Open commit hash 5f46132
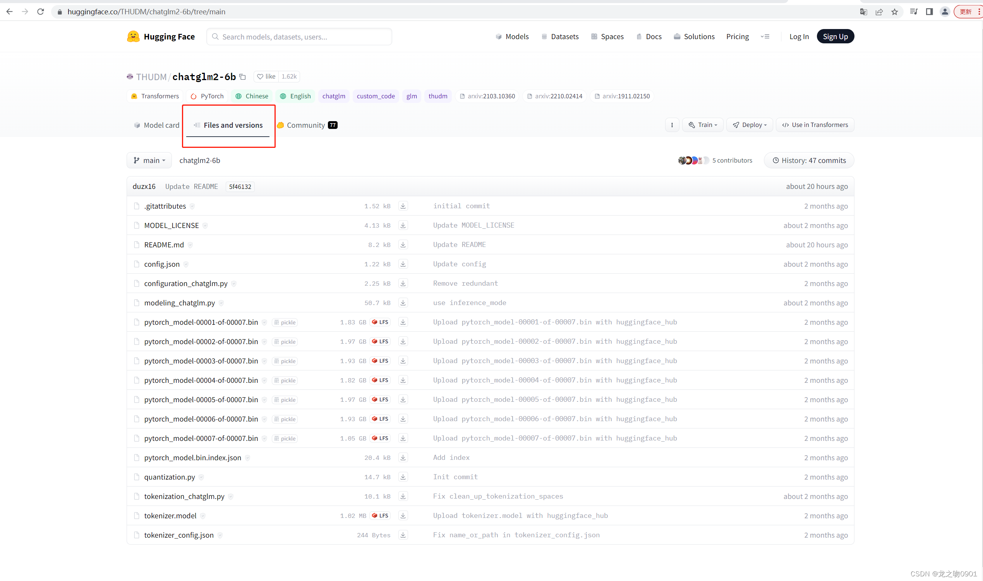Screen dimensions: 983x581 pyautogui.click(x=240, y=187)
